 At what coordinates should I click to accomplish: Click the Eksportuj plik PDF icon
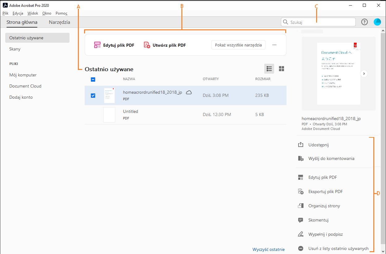(301, 192)
